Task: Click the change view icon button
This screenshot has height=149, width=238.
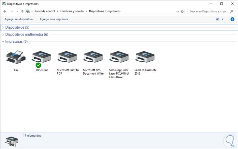Action: (x=218, y=19)
